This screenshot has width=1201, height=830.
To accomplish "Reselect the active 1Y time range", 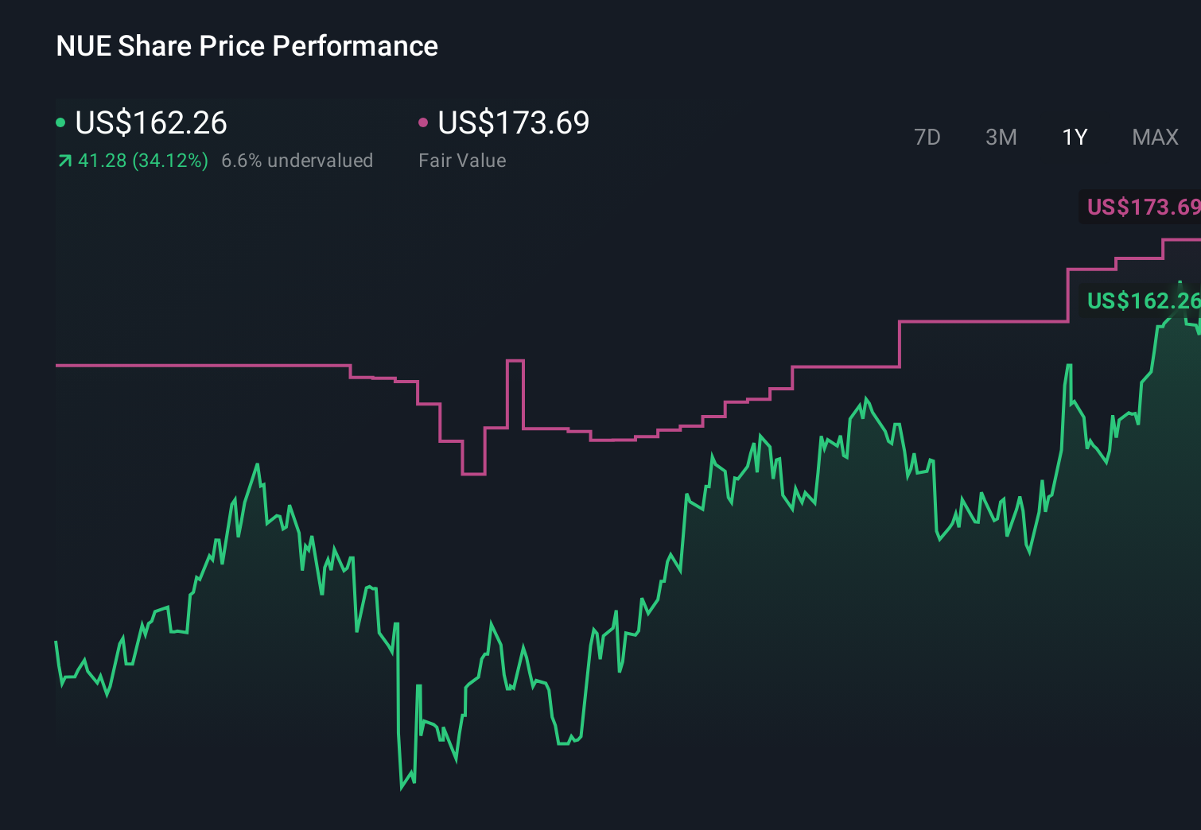I will pyautogui.click(x=1075, y=138).
